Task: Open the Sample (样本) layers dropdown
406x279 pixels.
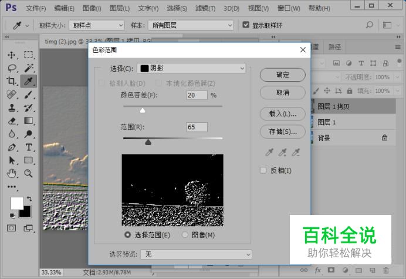Action: tap(191, 25)
